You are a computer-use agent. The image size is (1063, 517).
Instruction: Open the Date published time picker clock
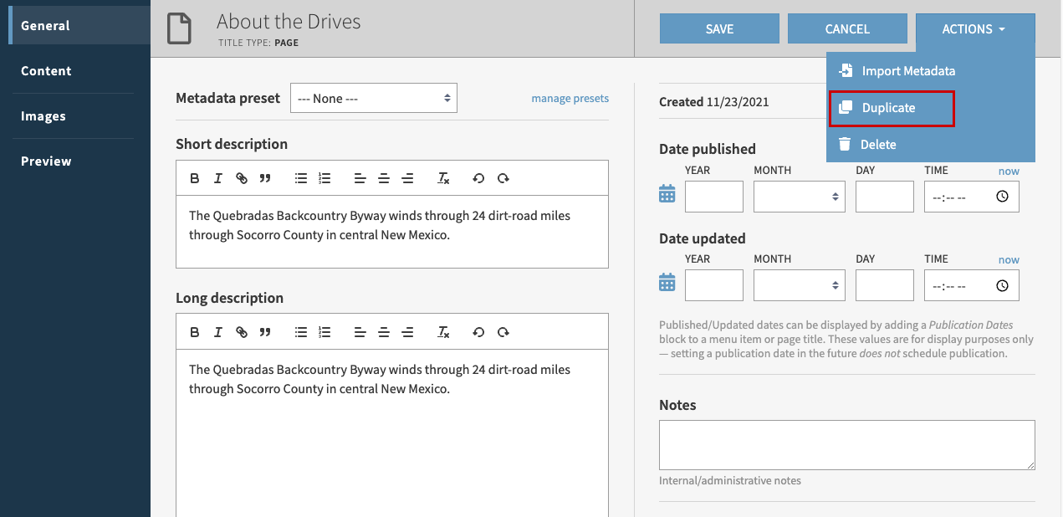(x=1000, y=196)
